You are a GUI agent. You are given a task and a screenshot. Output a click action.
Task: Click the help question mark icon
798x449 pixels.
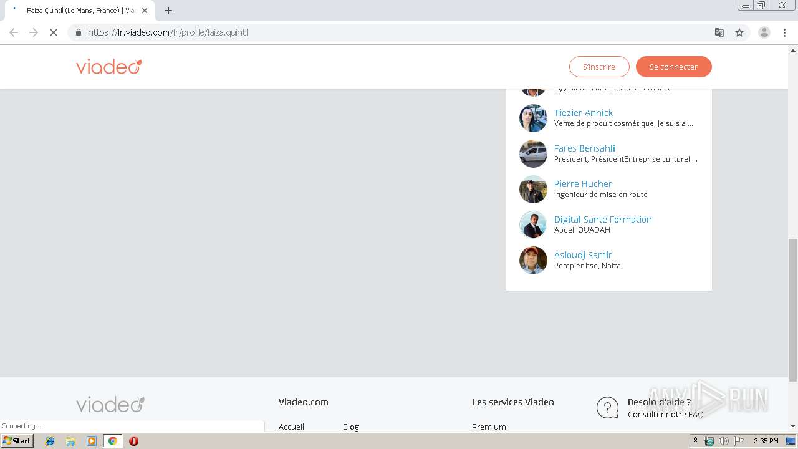point(608,408)
